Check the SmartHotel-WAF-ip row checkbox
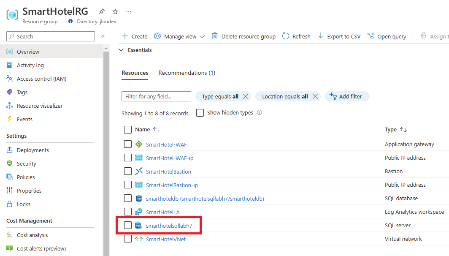Image resolution: width=449 pixels, height=256 pixels. (128, 158)
